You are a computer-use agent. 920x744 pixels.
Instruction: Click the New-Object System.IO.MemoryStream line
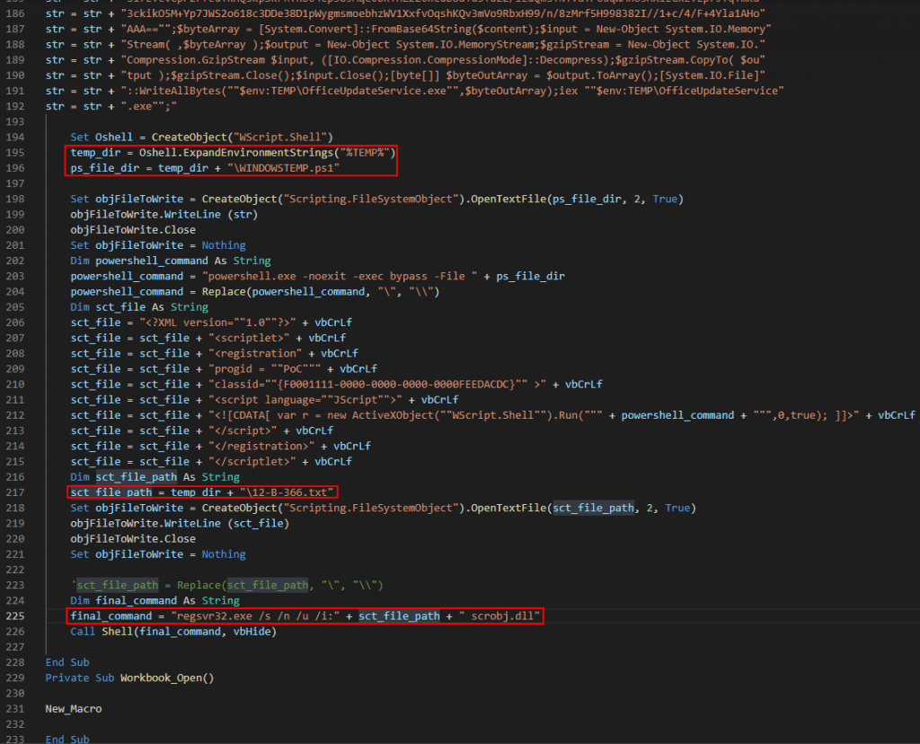pos(405,45)
